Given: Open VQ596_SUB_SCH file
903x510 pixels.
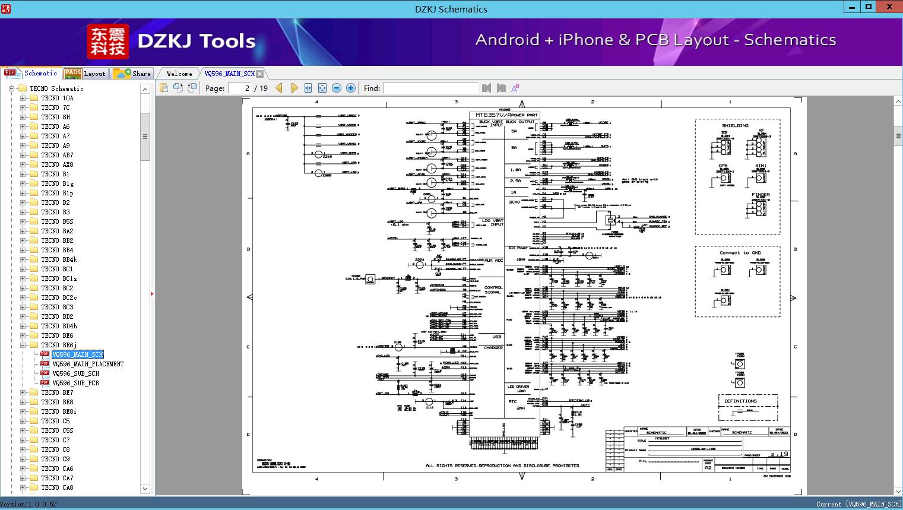Looking at the screenshot, I should pos(75,373).
